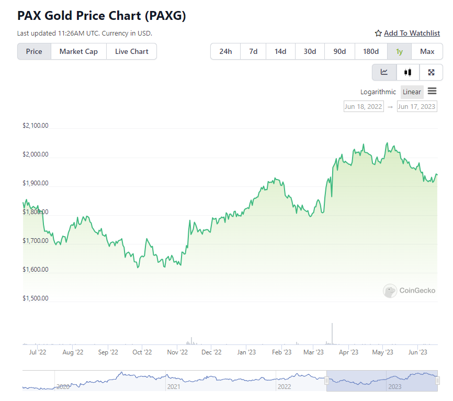The image size is (453, 401).
Task: Open chart hamburger menu
Action: [432, 92]
